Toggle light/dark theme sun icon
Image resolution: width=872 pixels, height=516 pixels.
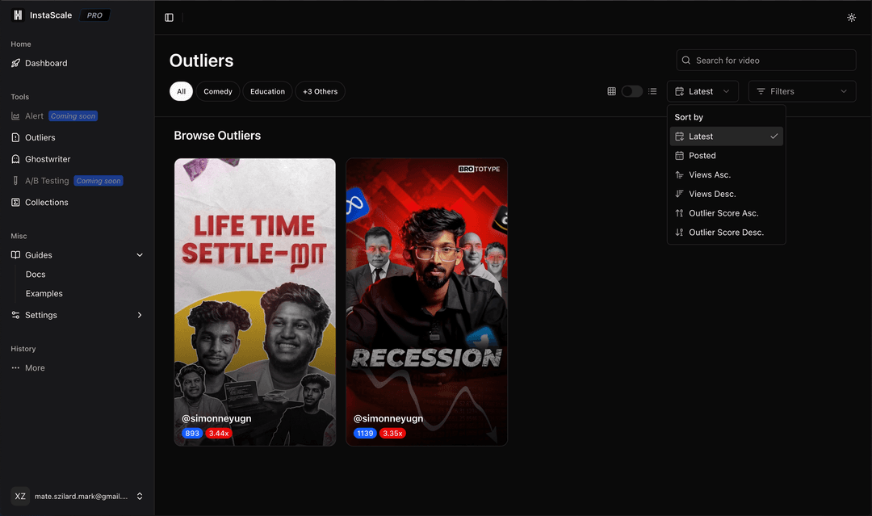[x=851, y=17]
